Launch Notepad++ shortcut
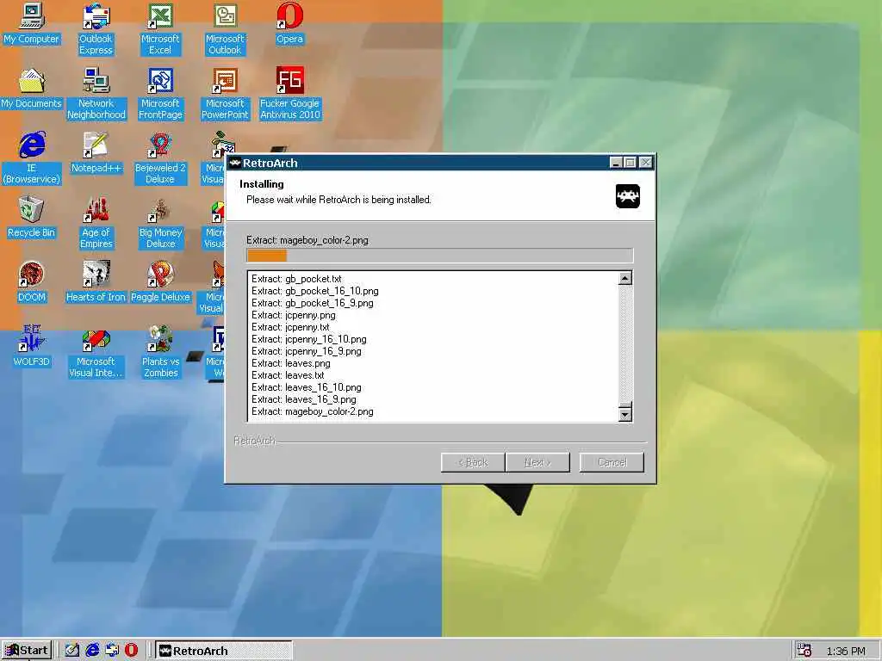This screenshot has width=882, height=661. [96, 153]
